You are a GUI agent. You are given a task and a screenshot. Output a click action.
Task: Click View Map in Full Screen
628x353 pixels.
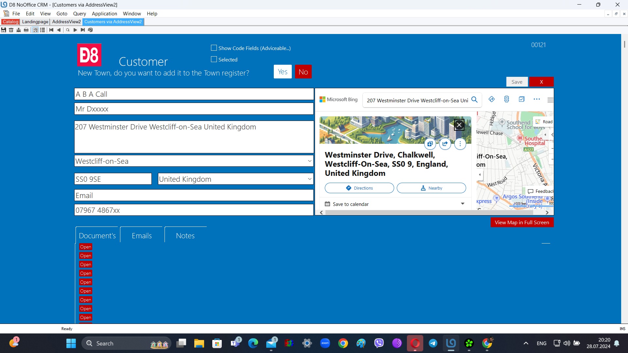coord(522,222)
